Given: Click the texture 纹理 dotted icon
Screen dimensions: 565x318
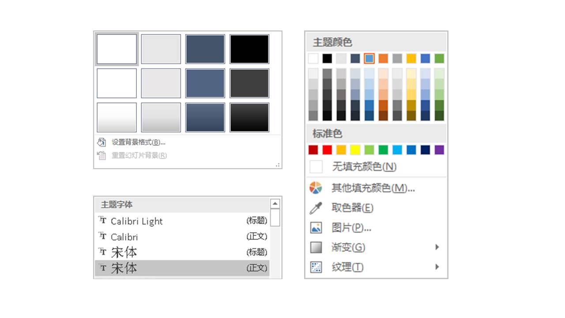Looking at the screenshot, I should (316, 267).
